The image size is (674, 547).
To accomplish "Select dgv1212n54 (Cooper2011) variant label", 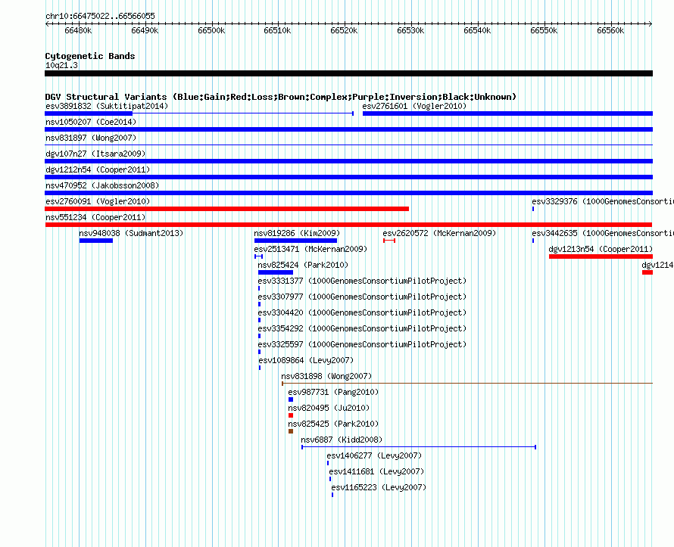I will pyautogui.click(x=98, y=169).
